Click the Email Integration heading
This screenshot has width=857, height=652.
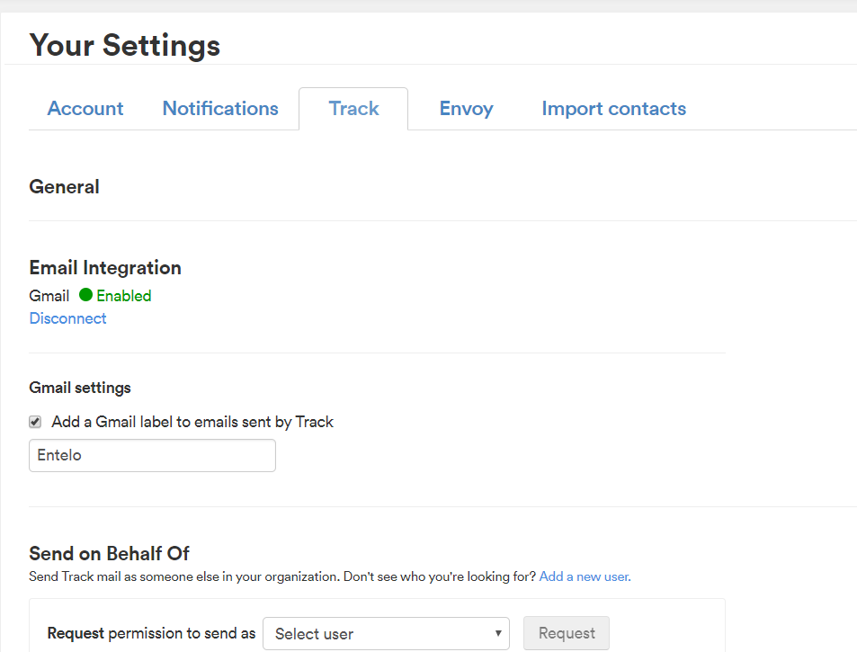pos(105,268)
